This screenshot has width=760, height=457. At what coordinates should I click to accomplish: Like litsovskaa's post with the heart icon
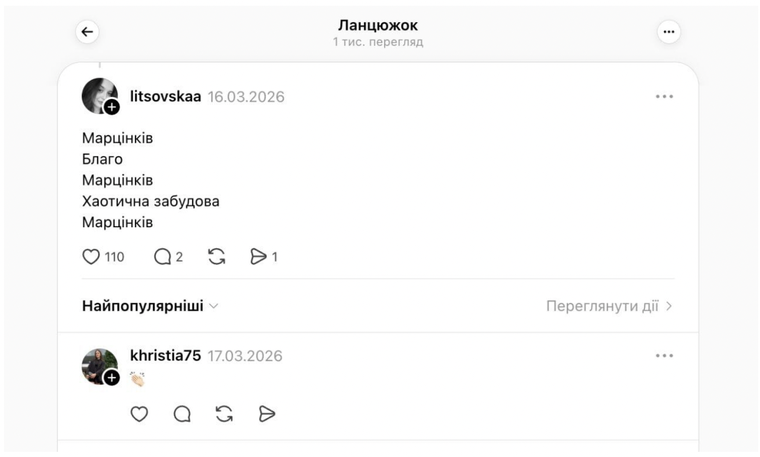coord(92,256)
